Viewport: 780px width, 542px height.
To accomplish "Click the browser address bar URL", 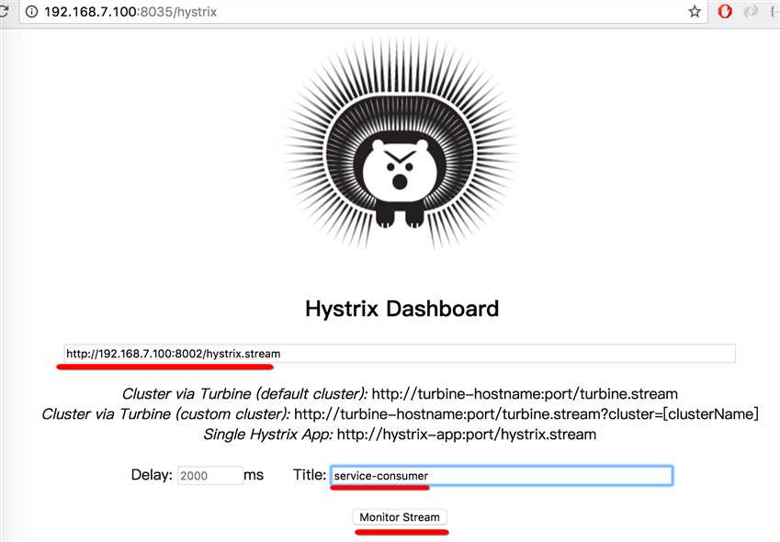I will [130, 12].
